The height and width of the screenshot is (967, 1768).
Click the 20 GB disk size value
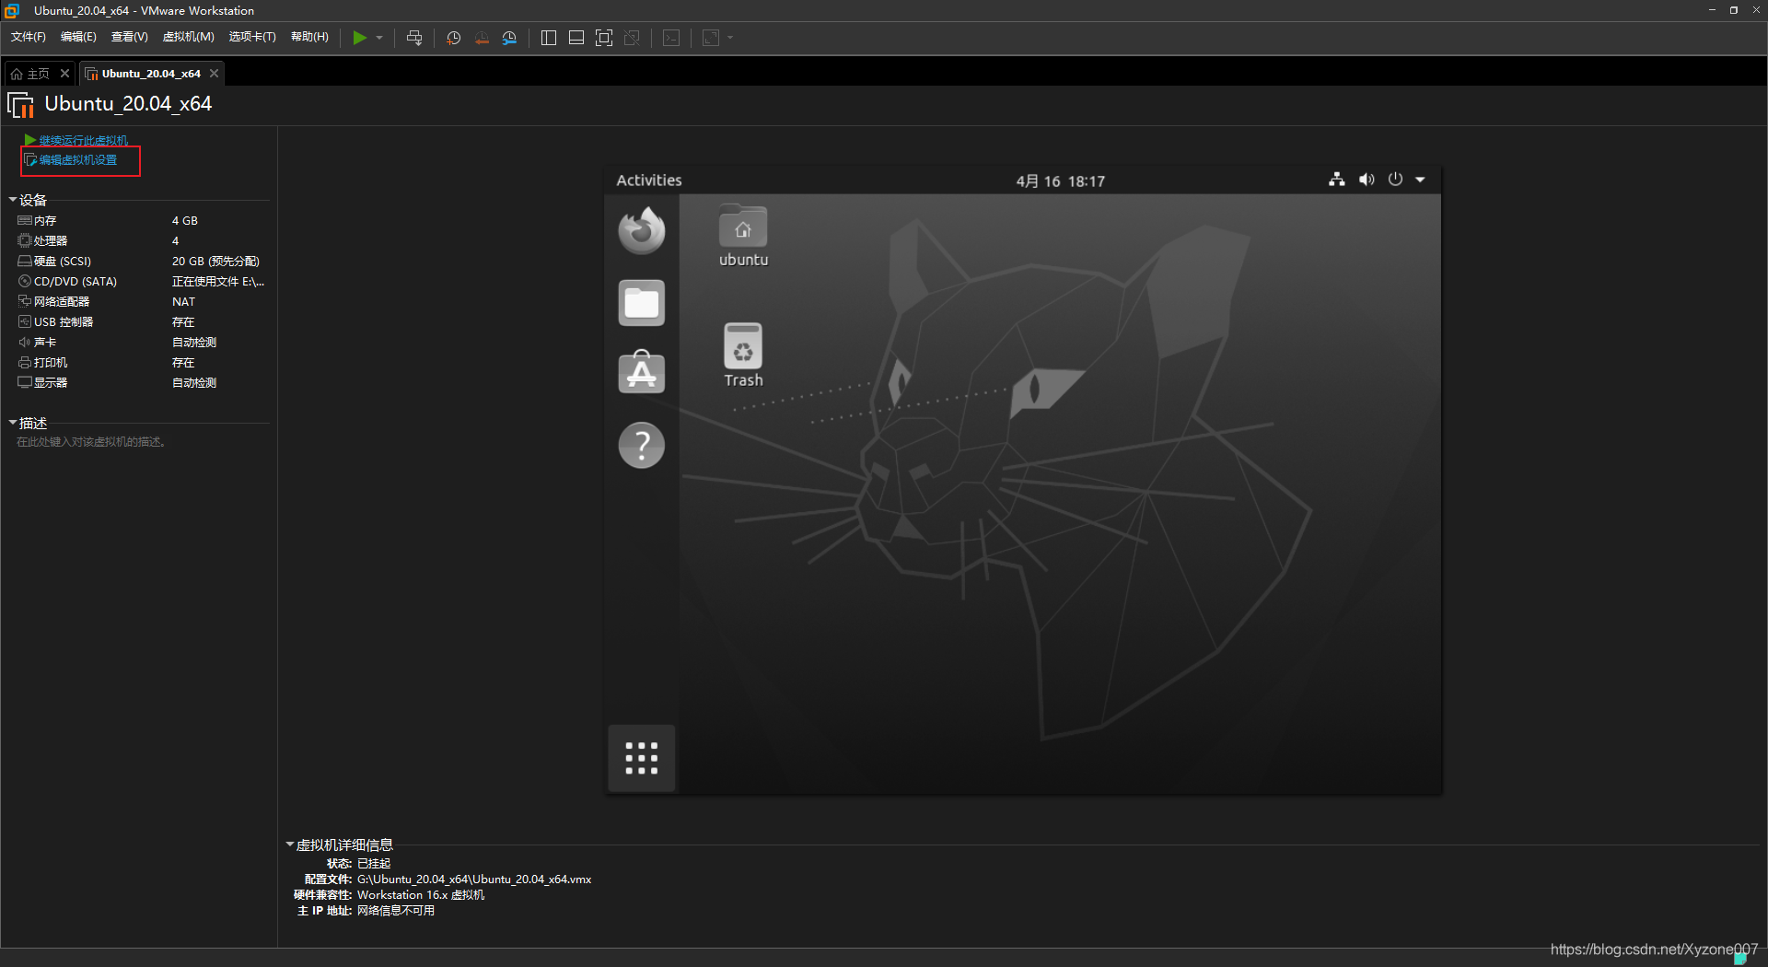point(215,262)
